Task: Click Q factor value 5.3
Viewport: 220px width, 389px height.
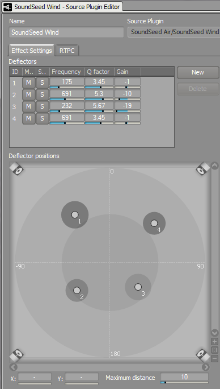Action: point(99,93)
